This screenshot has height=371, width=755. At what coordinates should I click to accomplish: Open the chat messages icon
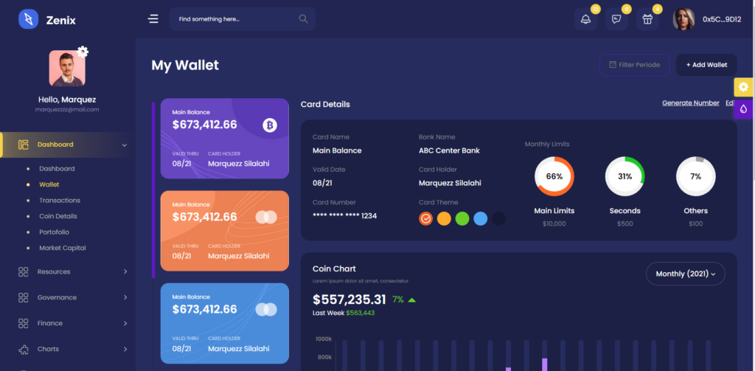click(x=616, y=19)
